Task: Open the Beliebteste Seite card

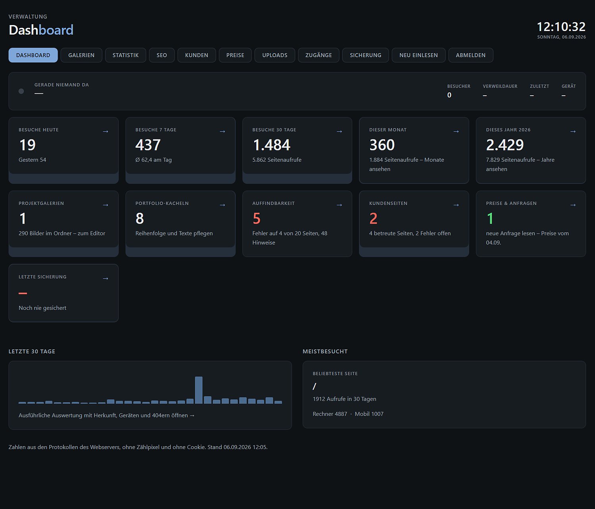Action: tap(444, 394)
